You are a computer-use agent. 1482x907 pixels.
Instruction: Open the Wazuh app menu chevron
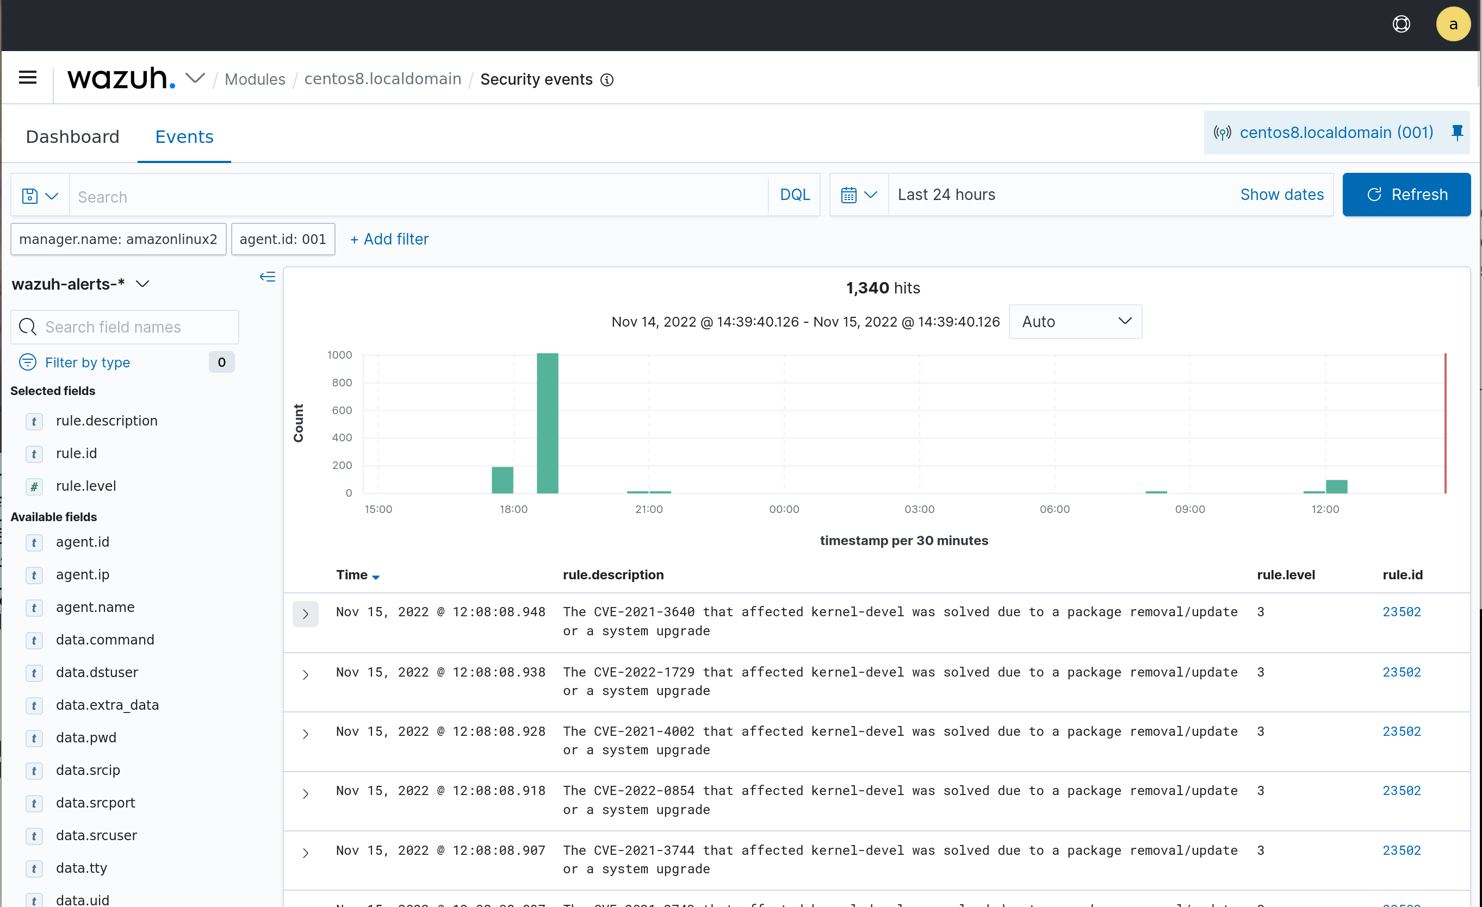195,78
